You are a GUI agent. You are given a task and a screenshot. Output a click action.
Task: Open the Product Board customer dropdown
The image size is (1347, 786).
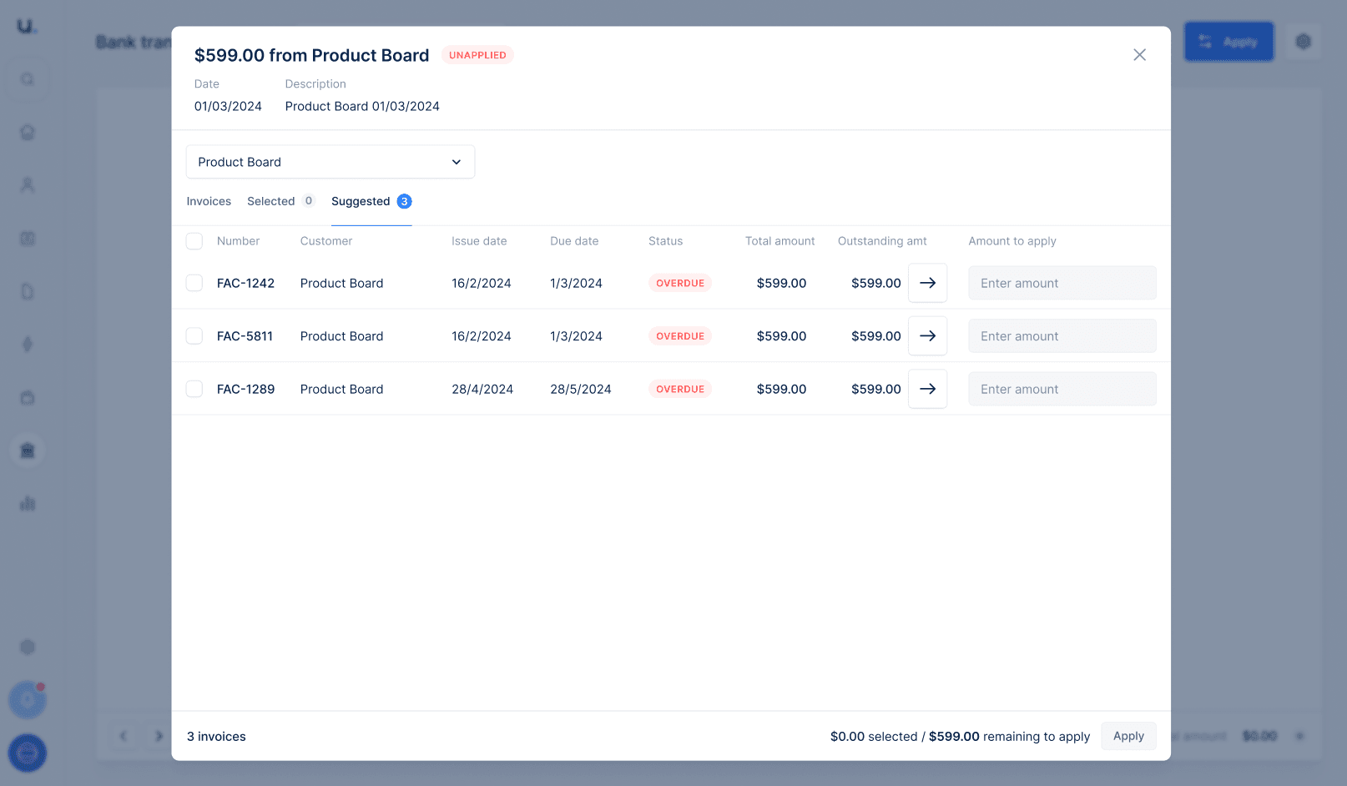point(330,162)
